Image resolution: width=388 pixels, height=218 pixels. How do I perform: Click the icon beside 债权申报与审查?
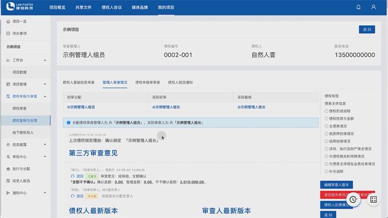(8, 96)
